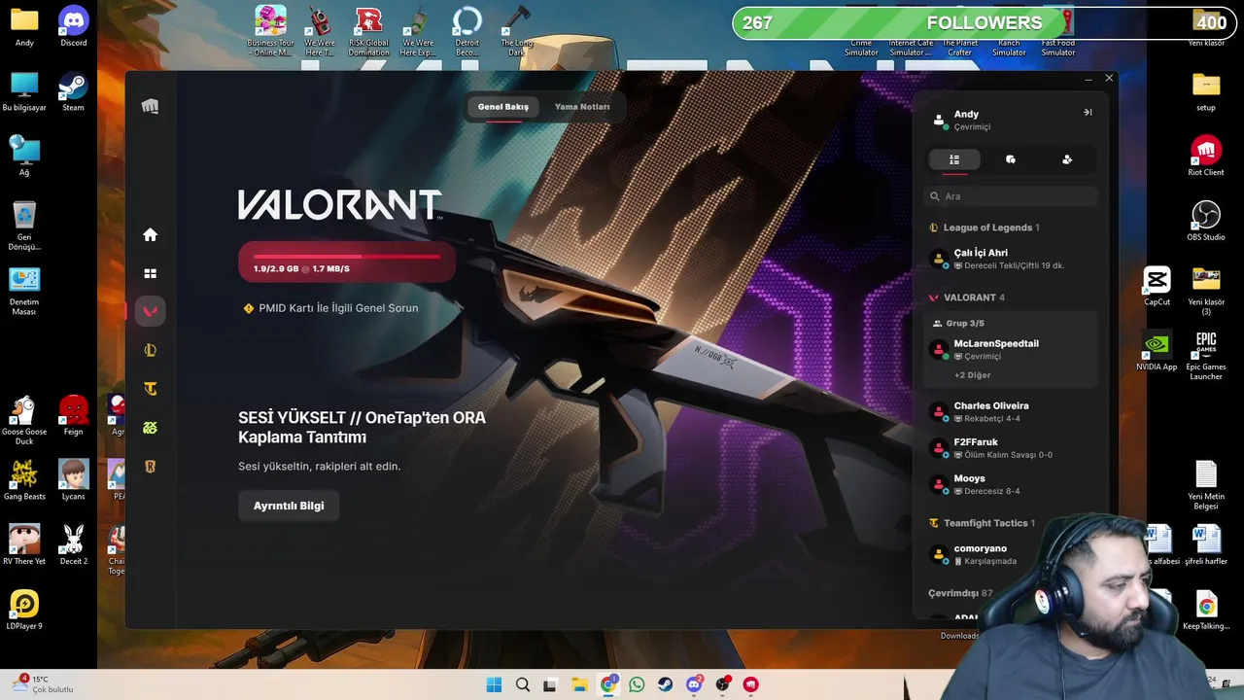Open Epic Games Launcher desktop shortcut
1244x700 pixels.
[1206, 355]
